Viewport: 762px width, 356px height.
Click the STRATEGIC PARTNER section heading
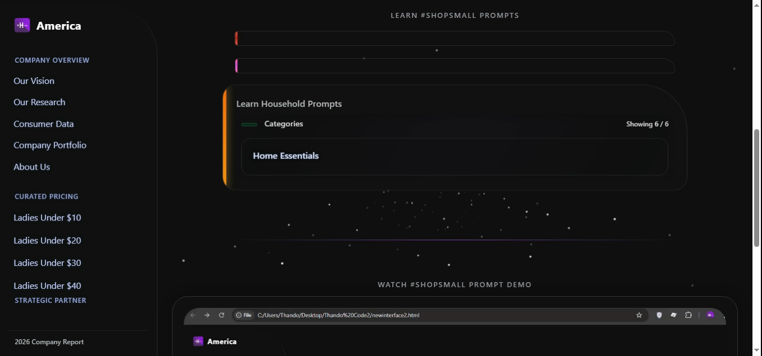click(x=51, y=301)
